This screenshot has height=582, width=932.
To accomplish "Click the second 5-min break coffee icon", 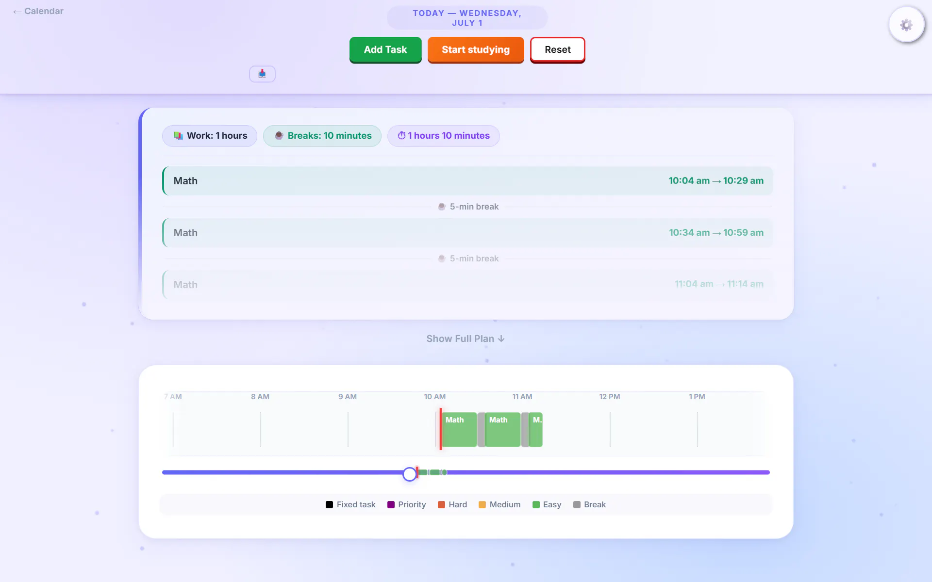I will coord(442,259).
